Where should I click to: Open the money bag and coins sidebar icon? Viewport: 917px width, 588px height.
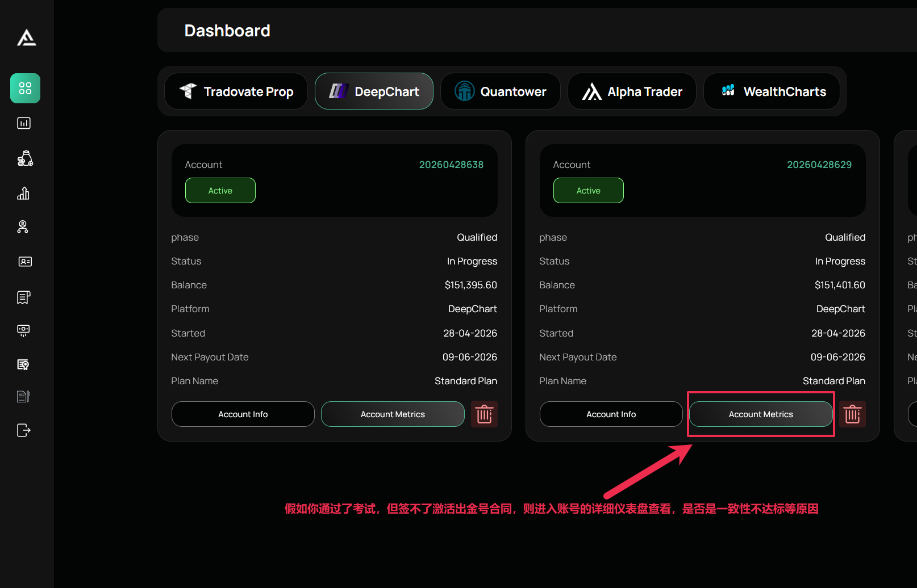tap(24, 158)
